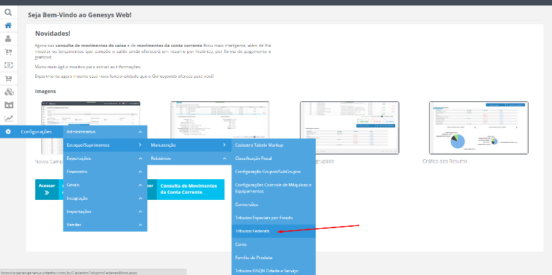552x275 pixels.
Task: Select Tributos Federais menu entry
Action: (274, 231)
